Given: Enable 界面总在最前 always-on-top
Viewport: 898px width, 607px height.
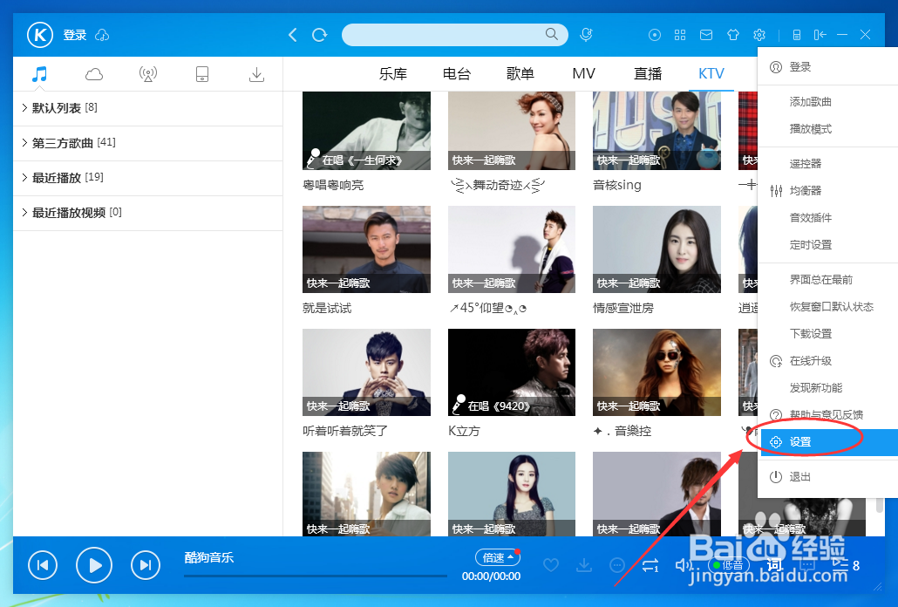Looking at the screenshot, I should 820,277.
